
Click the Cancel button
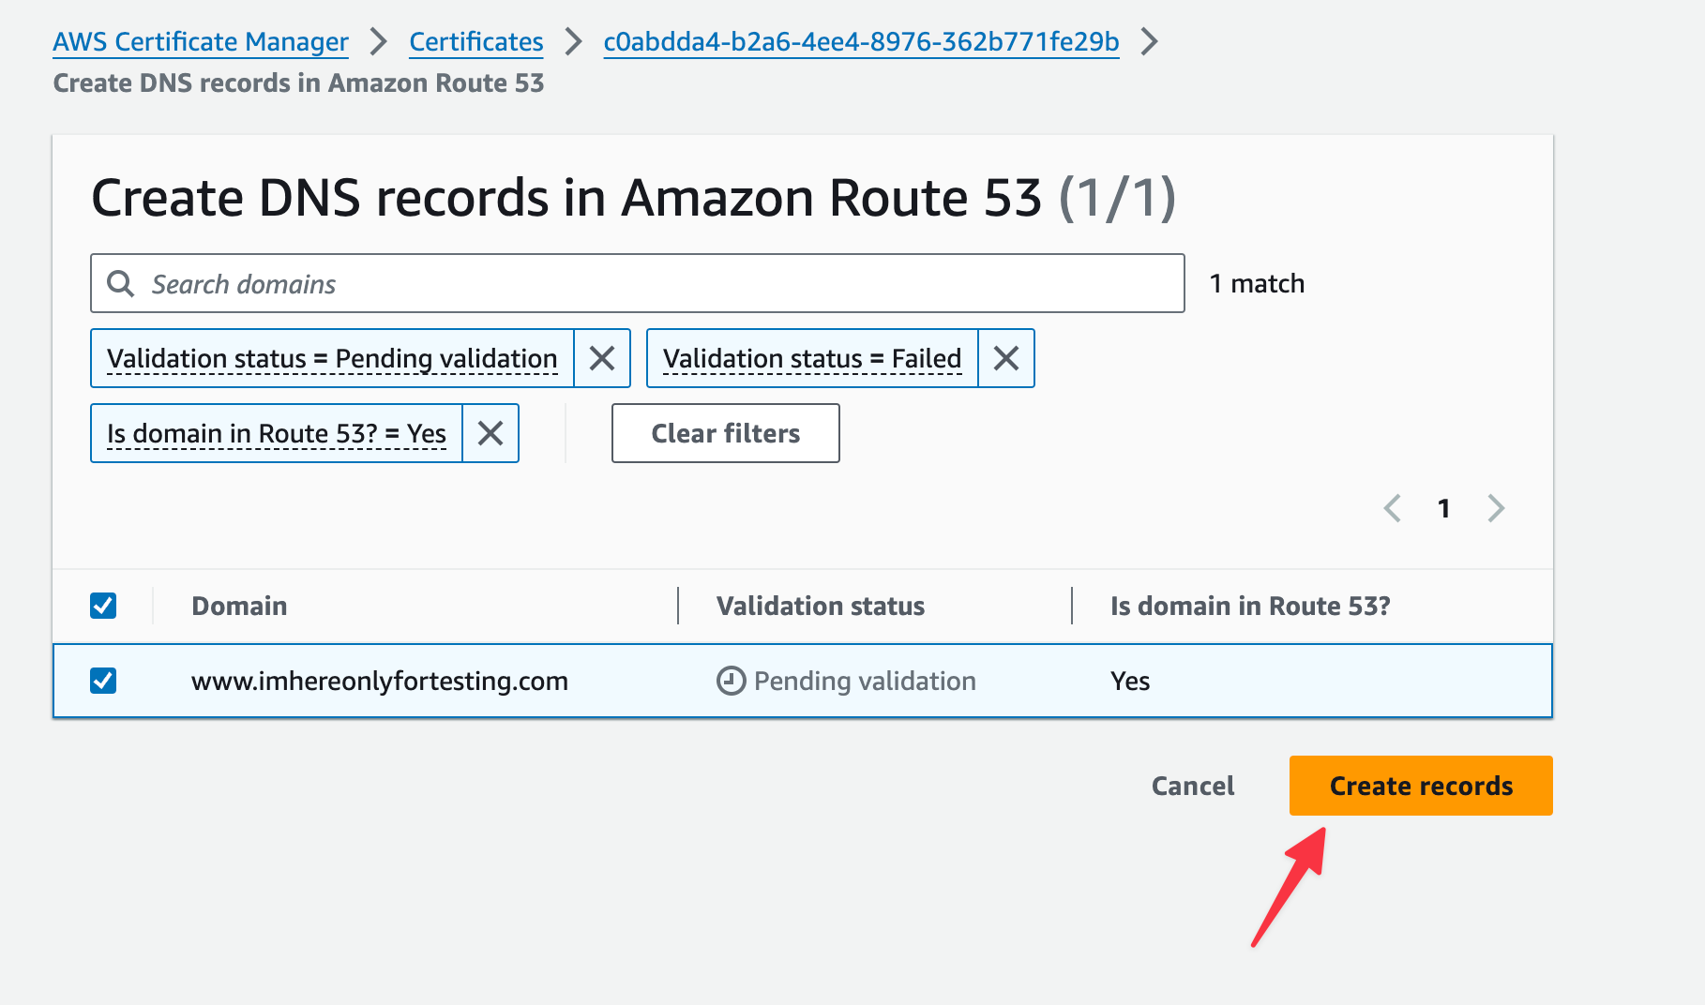coord(1193,786)
